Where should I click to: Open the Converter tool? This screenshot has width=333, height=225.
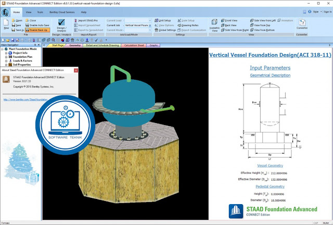[302, 24]
